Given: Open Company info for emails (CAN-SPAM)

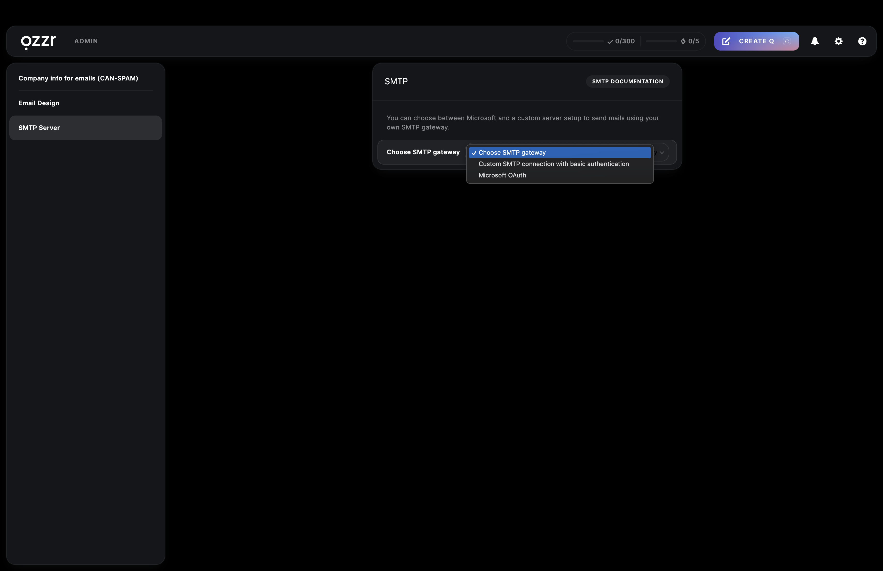Looking at the screenshot, I should tap(78, 78).
